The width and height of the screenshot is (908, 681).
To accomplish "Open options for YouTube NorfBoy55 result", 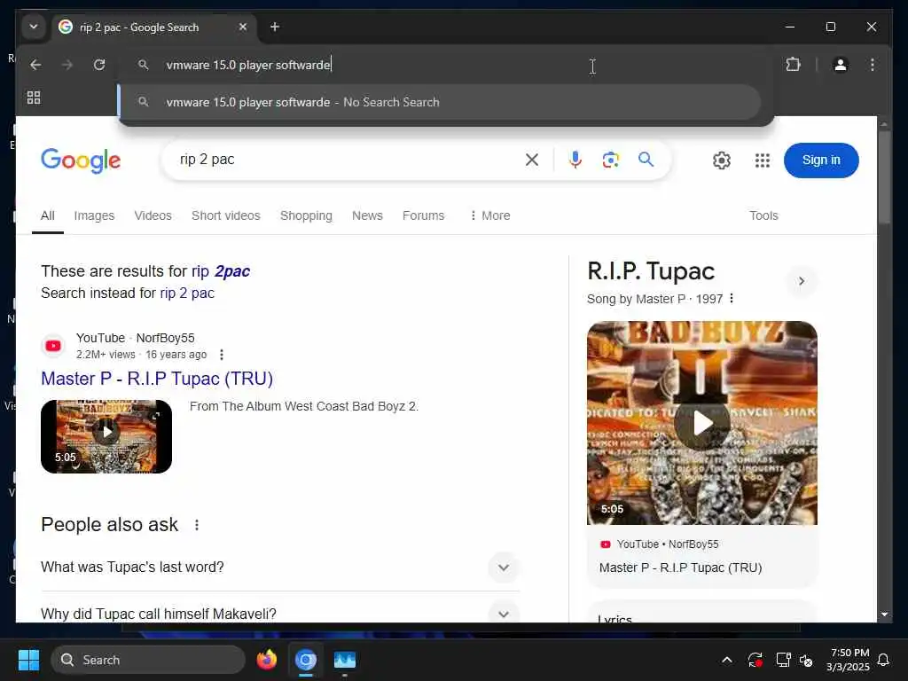I will pyautogui.click(x=221, y=355).
